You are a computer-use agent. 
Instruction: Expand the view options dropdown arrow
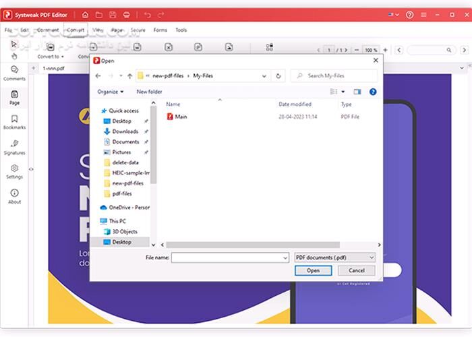coord(343,92)
